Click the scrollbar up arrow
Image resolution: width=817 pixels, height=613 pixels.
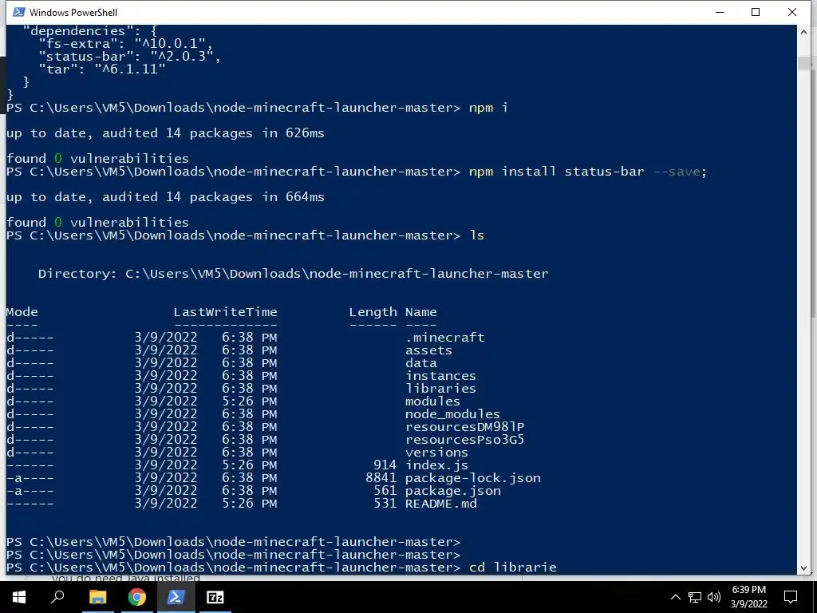click(804, 32)
